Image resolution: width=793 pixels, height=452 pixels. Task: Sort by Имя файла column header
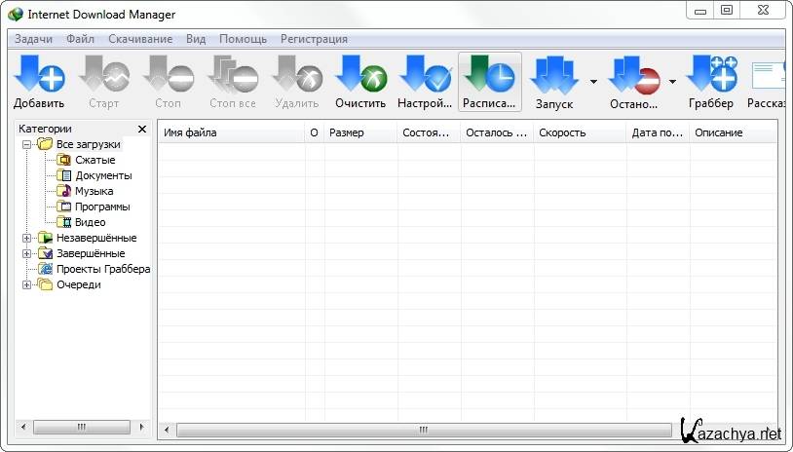231,132
